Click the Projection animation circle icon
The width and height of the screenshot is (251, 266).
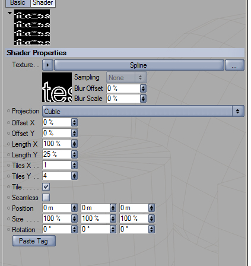(8, 111)
